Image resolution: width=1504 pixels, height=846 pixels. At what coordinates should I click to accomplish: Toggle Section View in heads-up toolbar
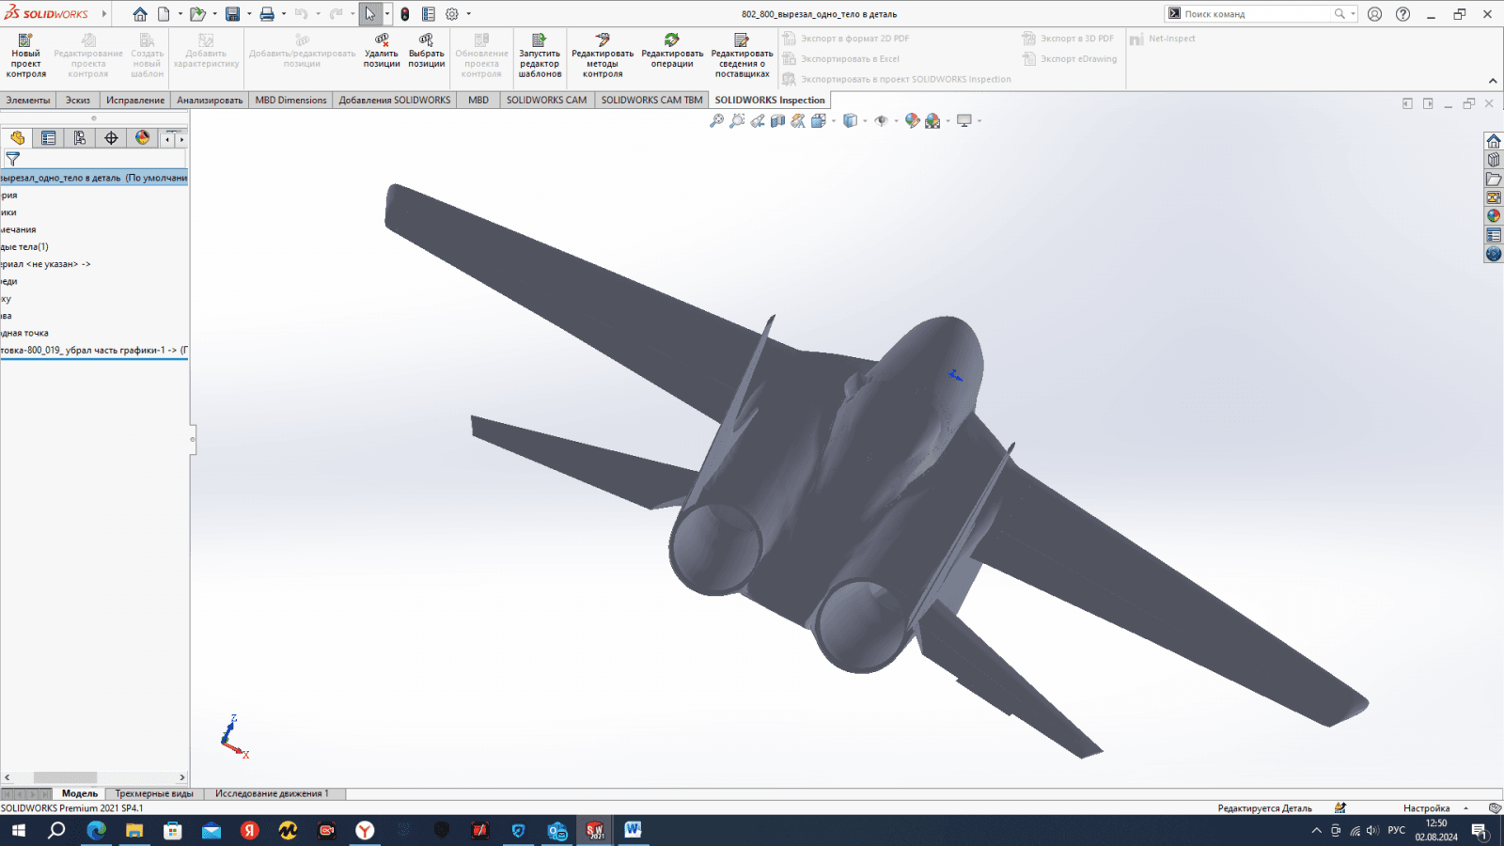tap(777, 120)
